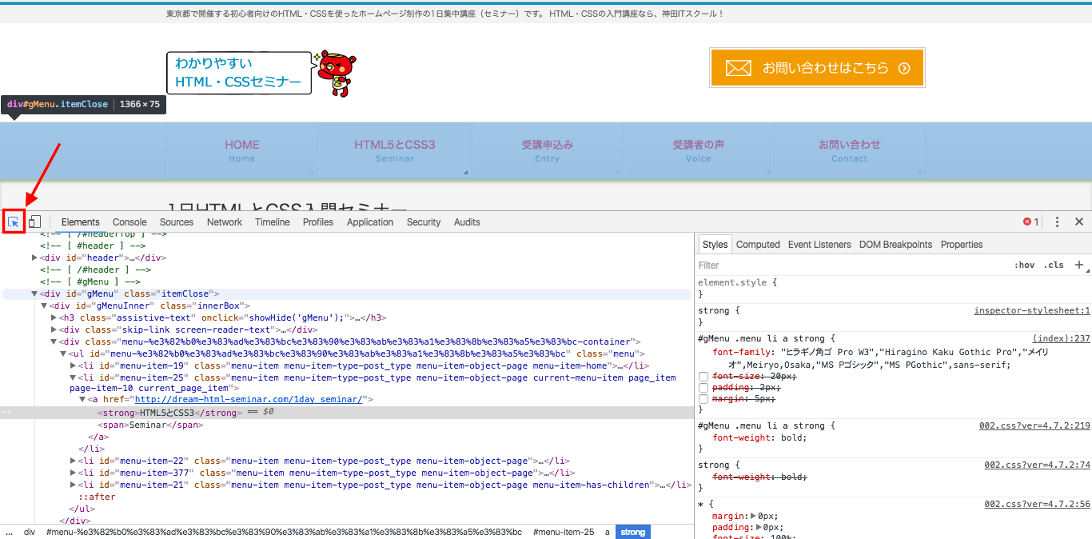Open the 受講申込み Entry menu item
This screenshot has height=539, width=1092.
coord(548,150)
